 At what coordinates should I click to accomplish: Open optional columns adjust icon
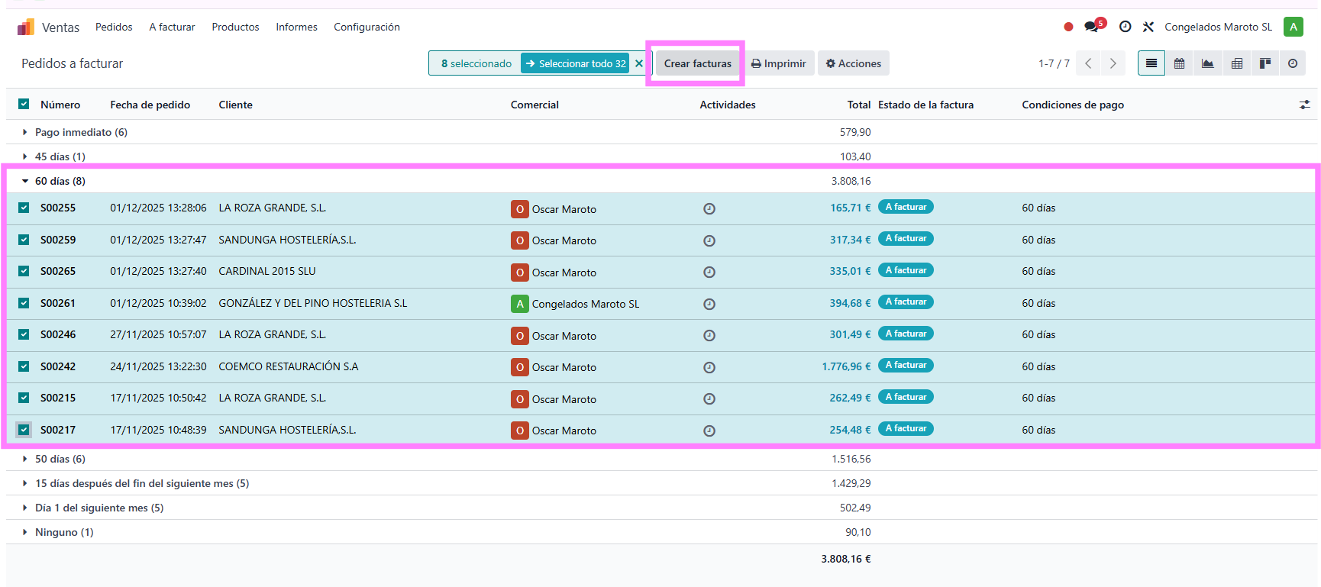pyautogui.click(x=1304, y=105)
